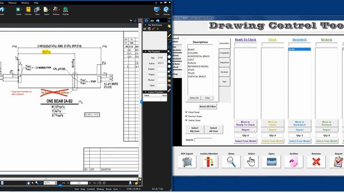The image size is (344, 193).
Task: Click the Reset All Filter button
Action: [207, 107]
